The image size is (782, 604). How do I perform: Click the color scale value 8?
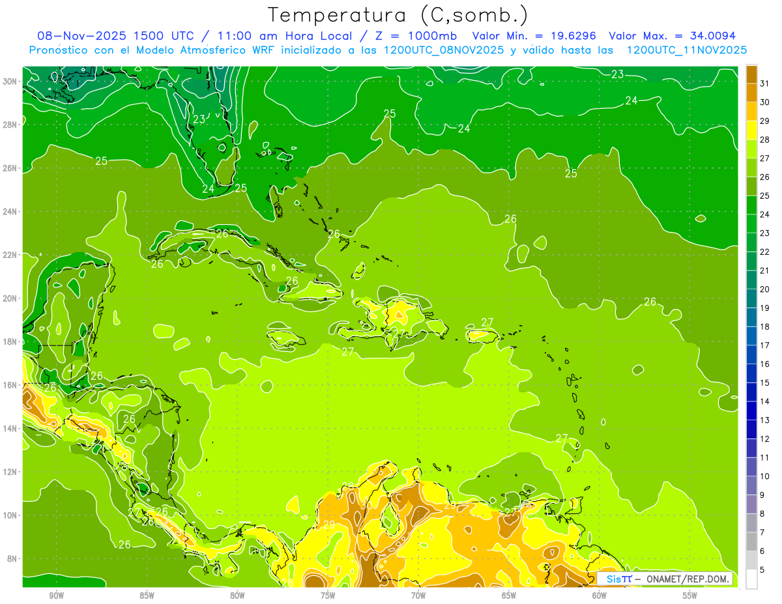(762, 513)
